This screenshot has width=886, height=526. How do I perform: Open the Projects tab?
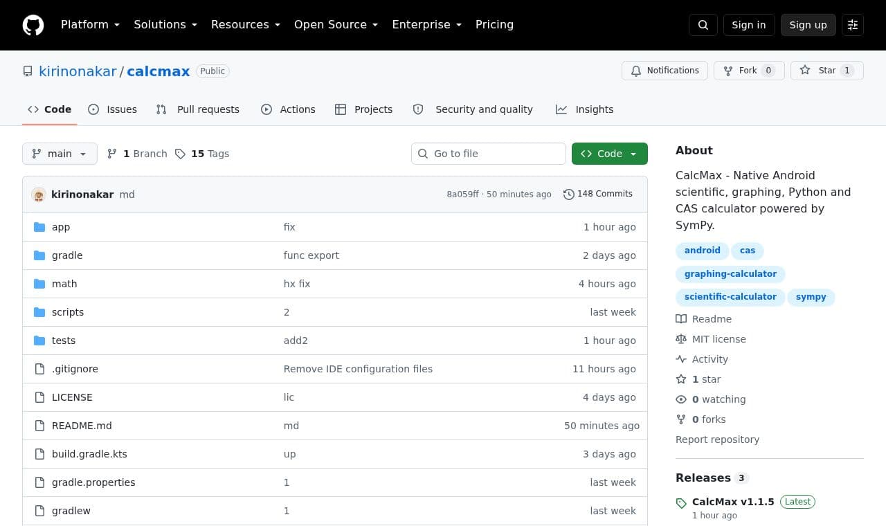click(x=364, y=109)
